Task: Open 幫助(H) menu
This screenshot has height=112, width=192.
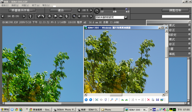Action: 46,5
